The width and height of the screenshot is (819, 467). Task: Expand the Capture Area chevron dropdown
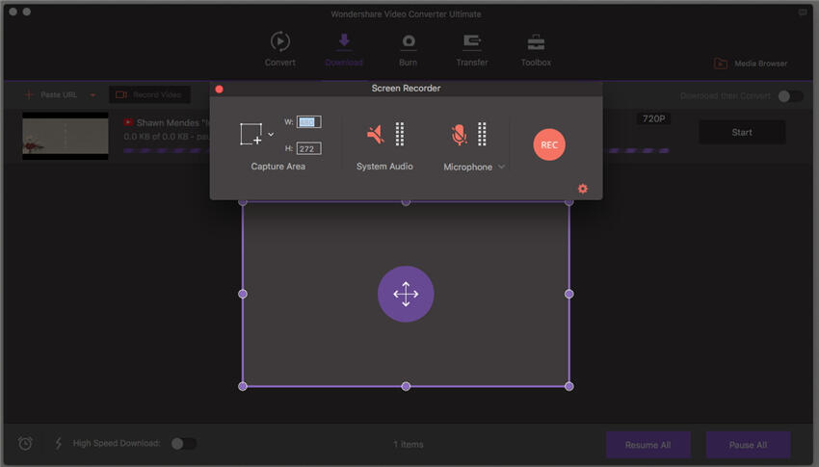[271, 134]
